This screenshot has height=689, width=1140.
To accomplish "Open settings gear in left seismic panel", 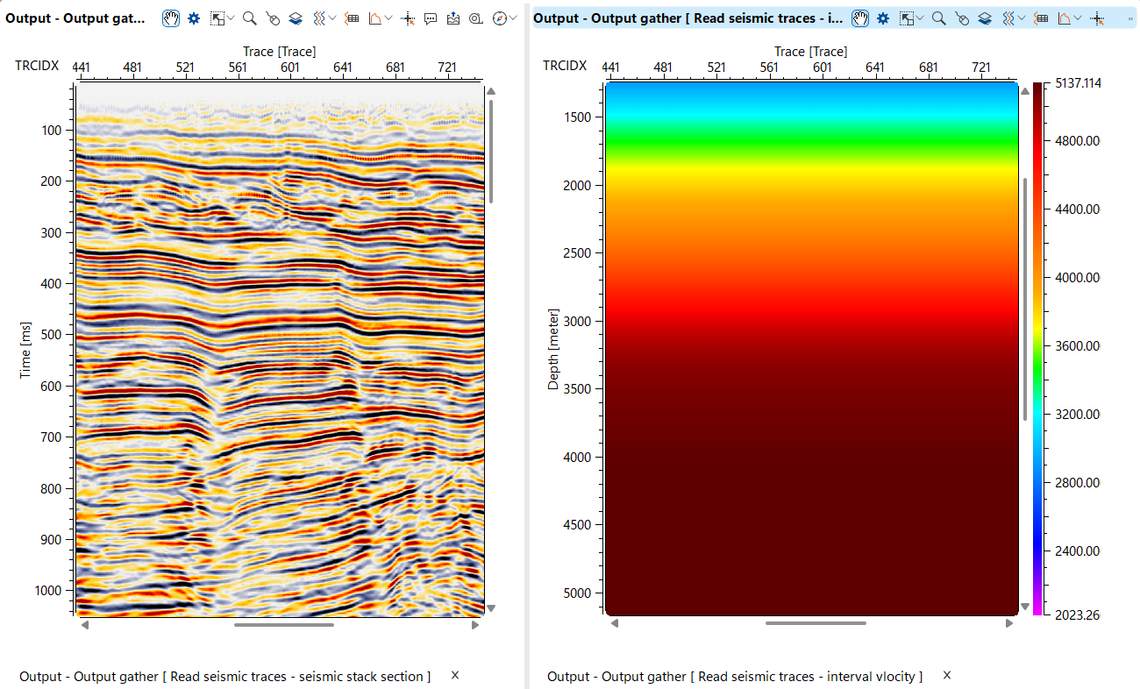I will click(x=194, y=18).
